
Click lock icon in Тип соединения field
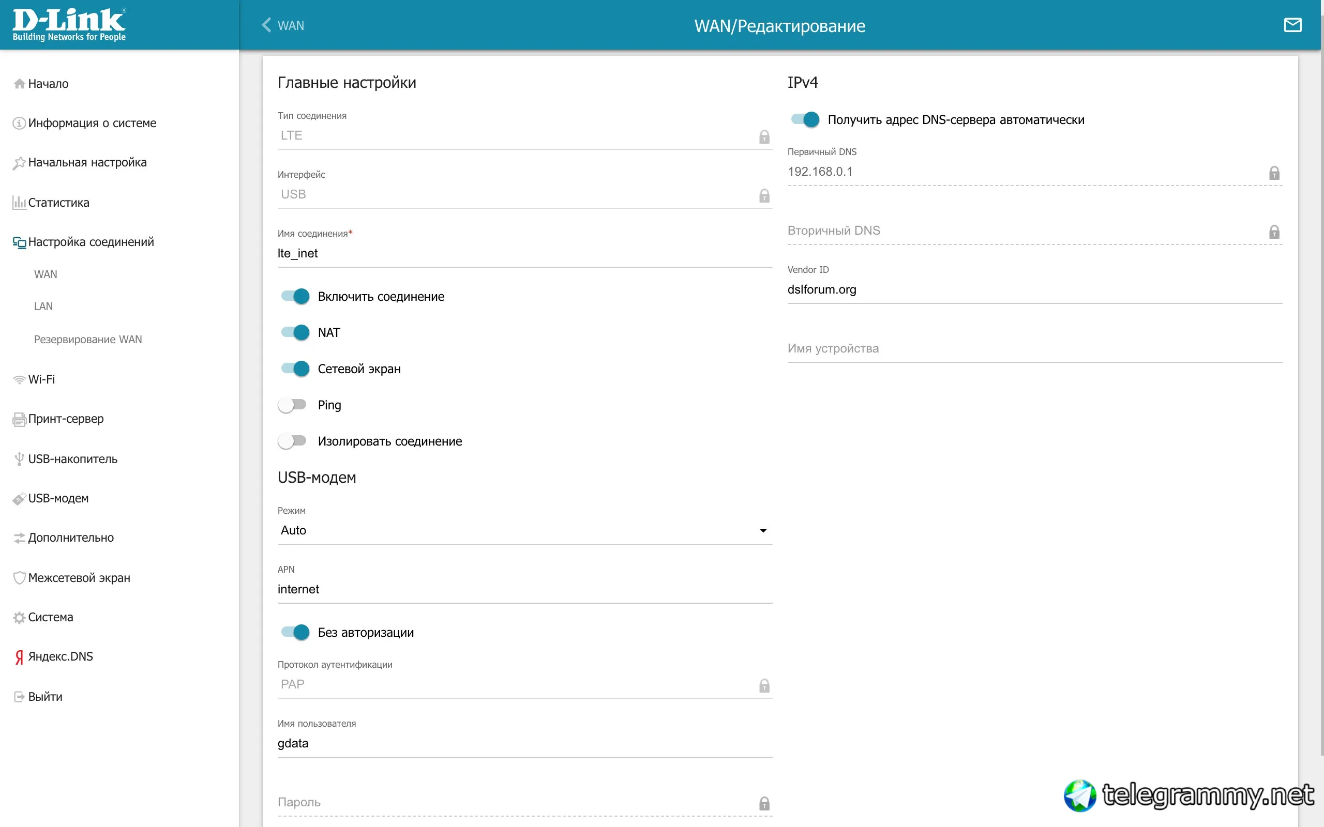click(x=764, y=137)
